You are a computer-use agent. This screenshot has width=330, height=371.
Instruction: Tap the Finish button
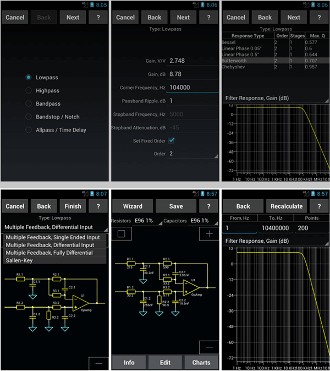[73, 206]
